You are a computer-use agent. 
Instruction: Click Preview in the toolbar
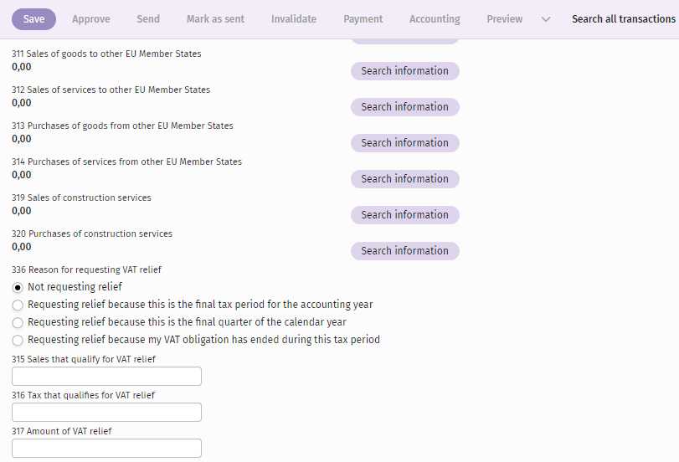[505, 19]
